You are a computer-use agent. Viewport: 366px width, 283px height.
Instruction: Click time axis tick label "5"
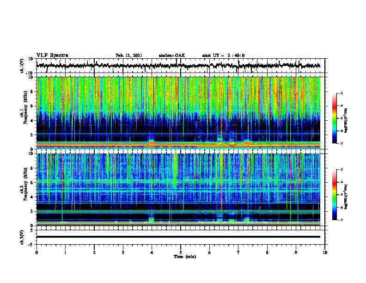click(x=181, y=252)
